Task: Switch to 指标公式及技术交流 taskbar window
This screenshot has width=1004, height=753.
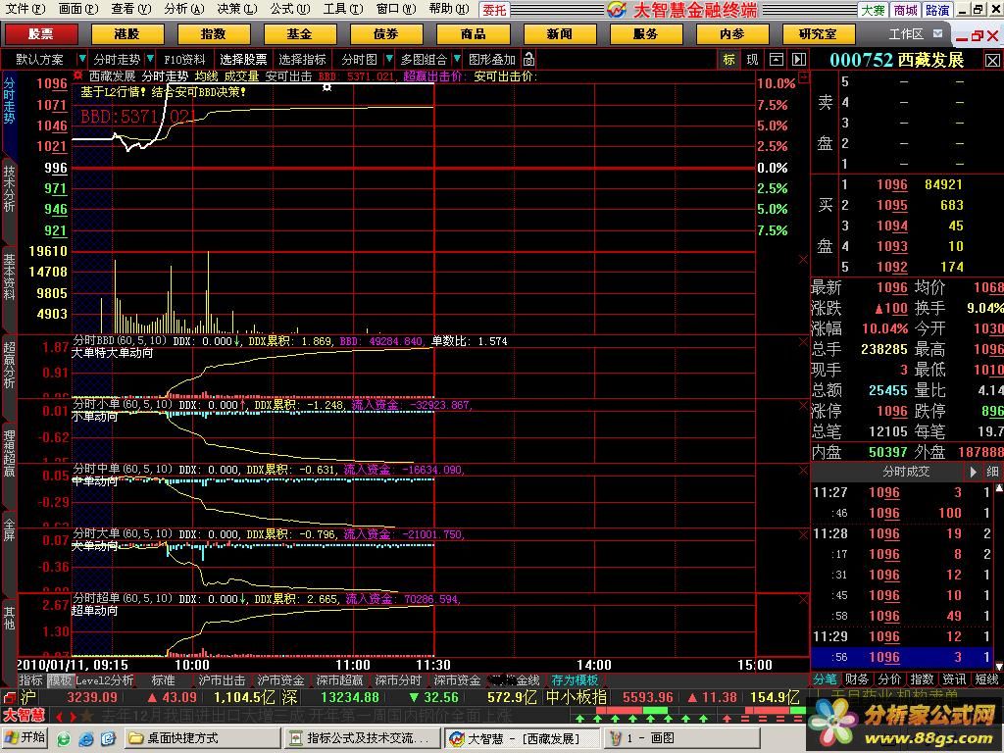Action: click(x=361, y=739)
